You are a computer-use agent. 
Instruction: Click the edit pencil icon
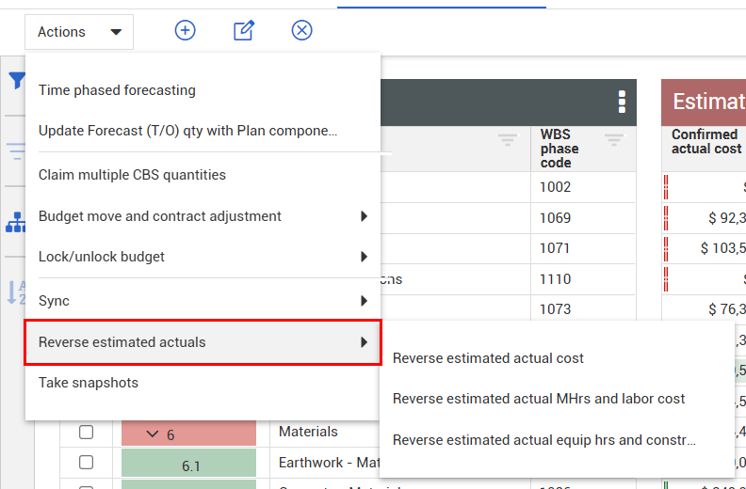tap(243, 31)
